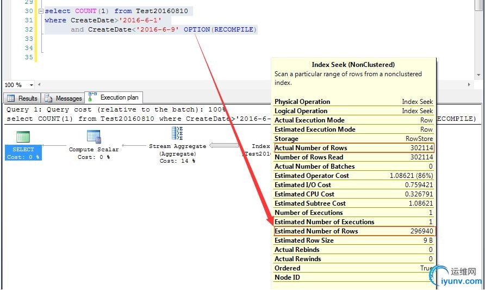
Task: Click the editor vertical scrollbar down arrow
Action: (478, 75)
